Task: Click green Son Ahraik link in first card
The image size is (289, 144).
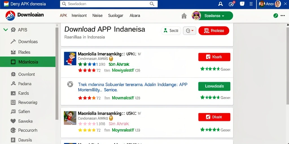Action: [119, 64]
